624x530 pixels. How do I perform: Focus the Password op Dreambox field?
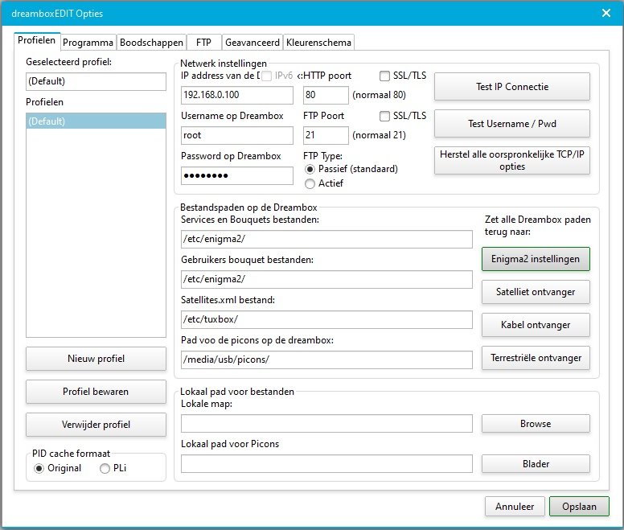237,176
